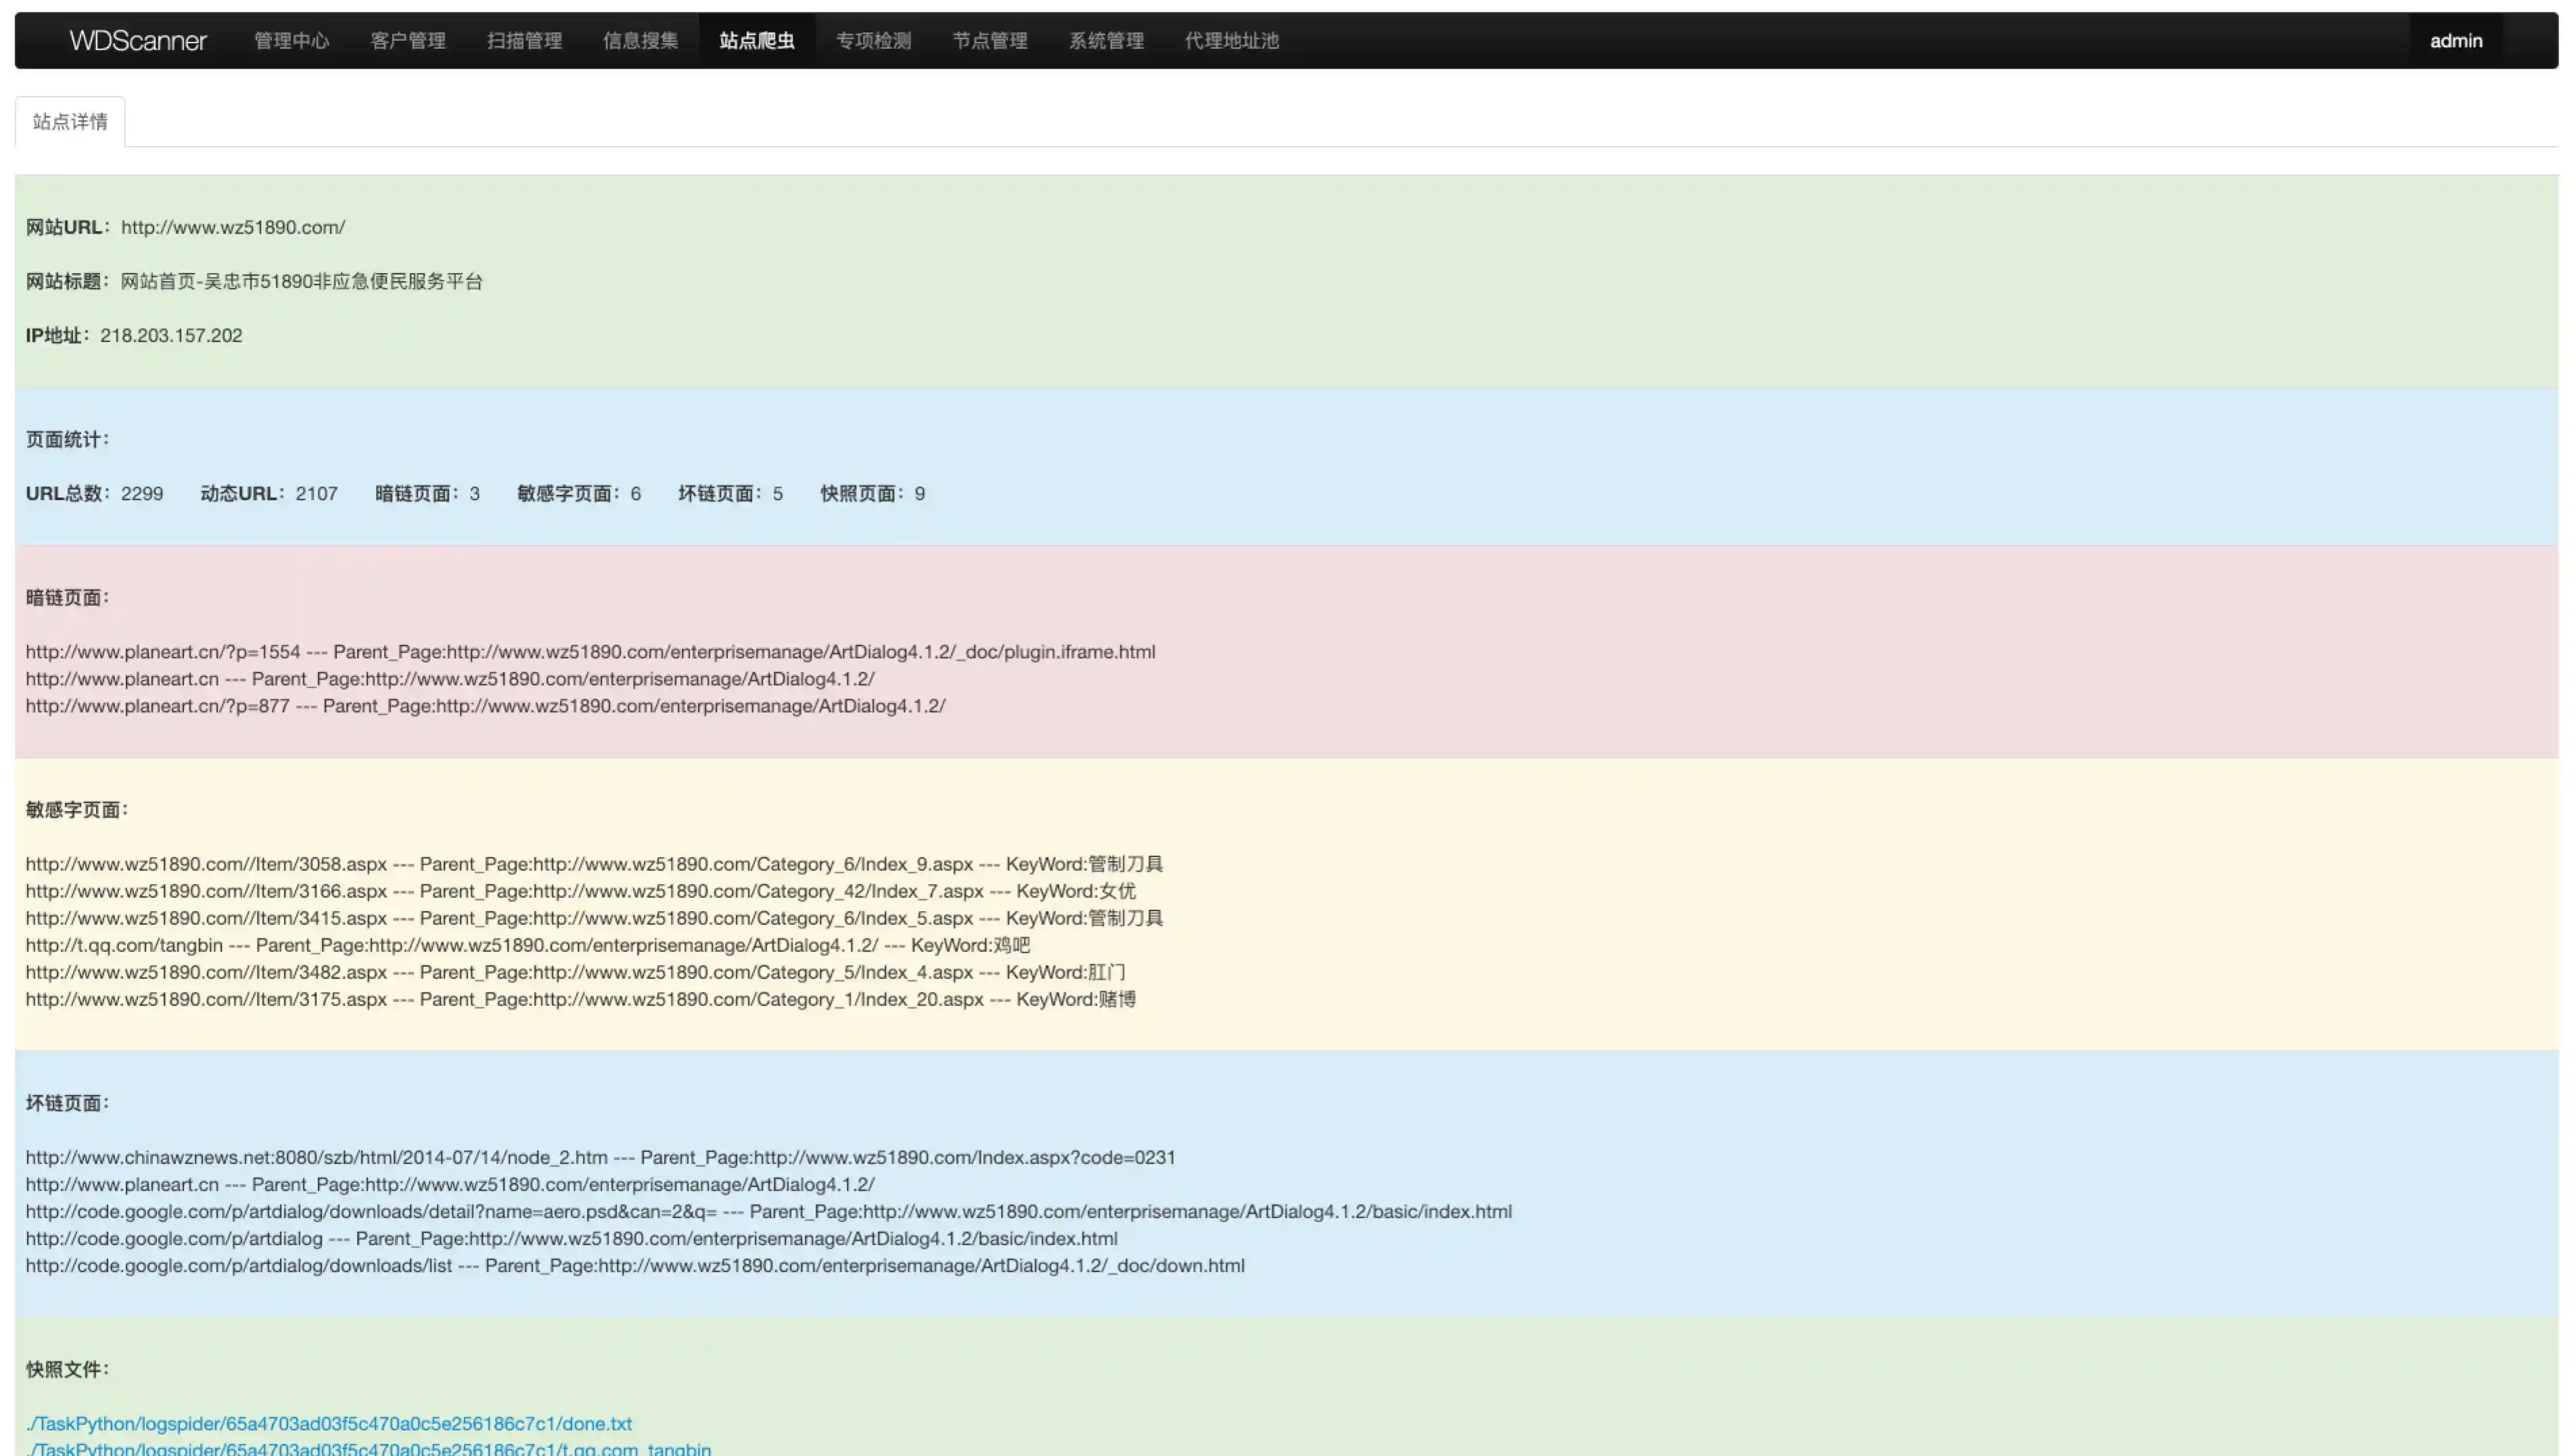Open the 客户管理 menu item
2575x1456 pixels.
[407, 41]
